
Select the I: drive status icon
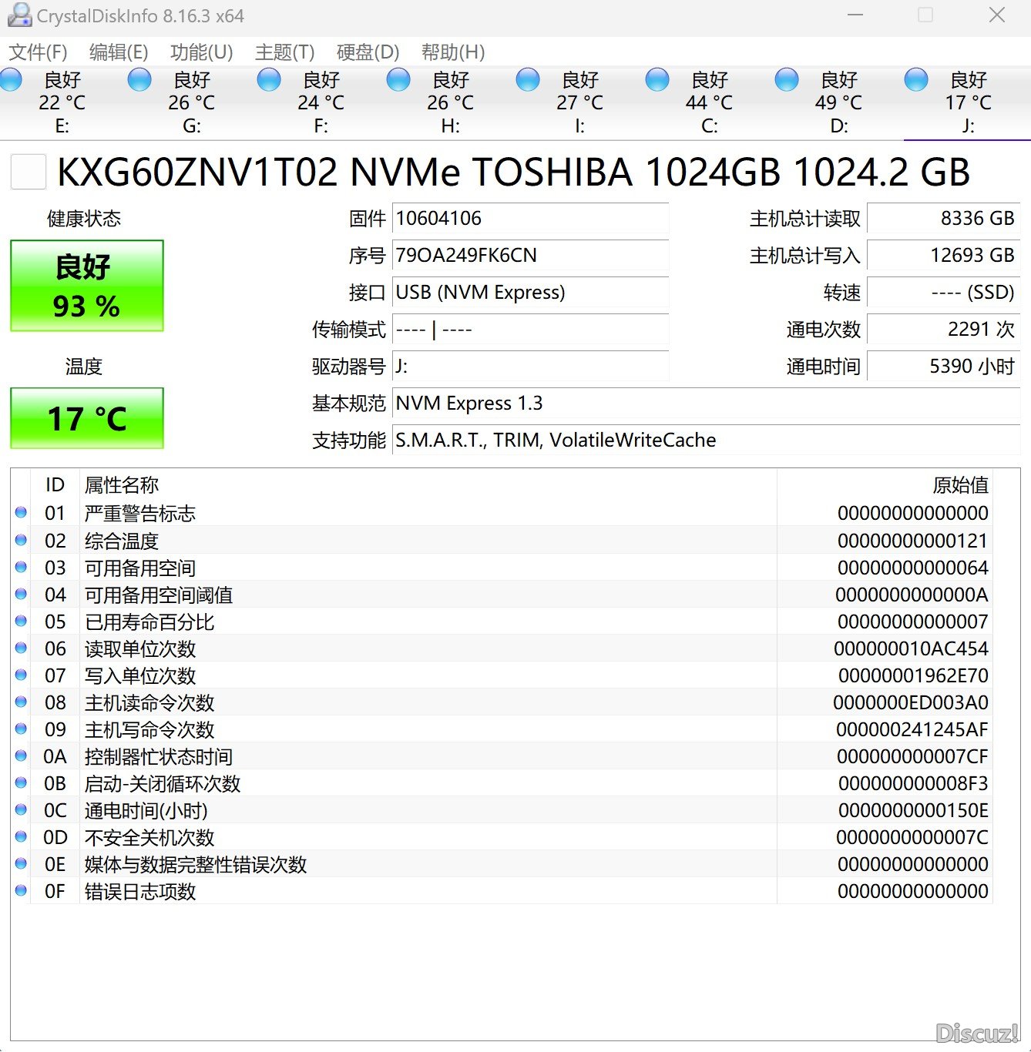tap(528, 80)
